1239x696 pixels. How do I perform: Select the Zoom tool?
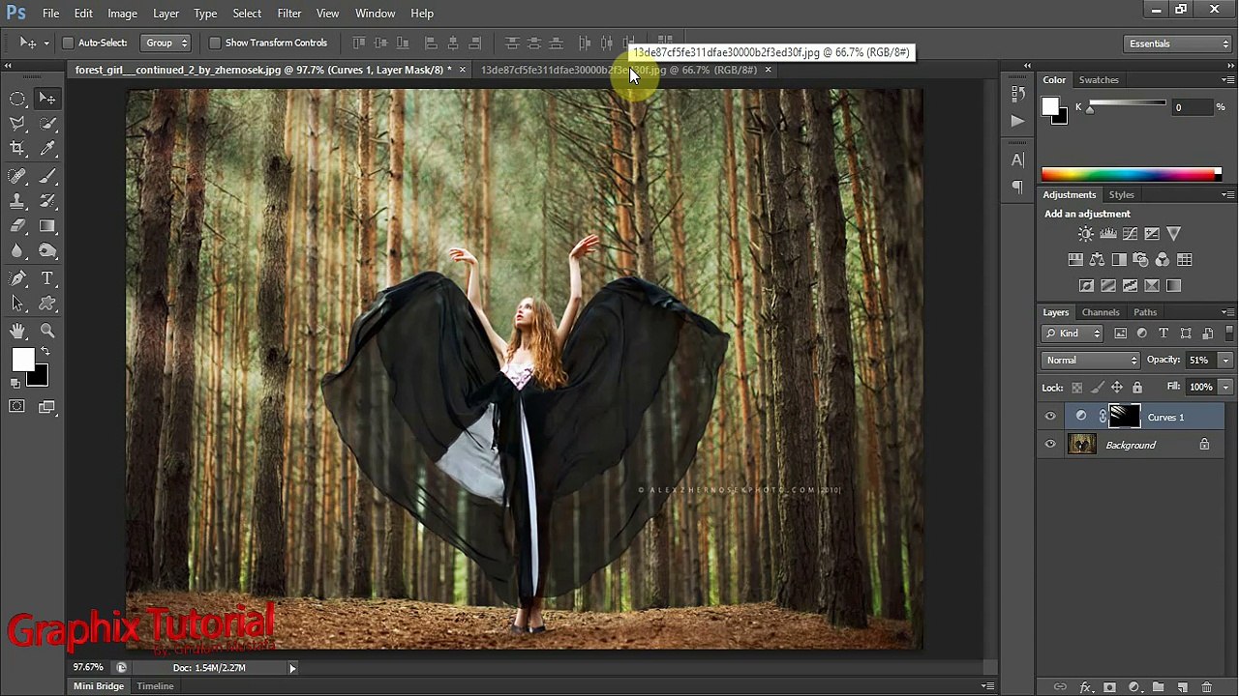(46, 331)
